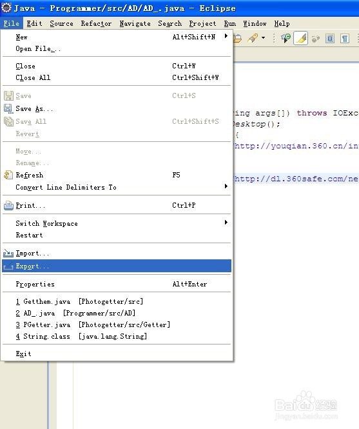Expand the Switch Workspace submenu arrow
This screenshot has width=359, height=429.
(x=226, y=222)
